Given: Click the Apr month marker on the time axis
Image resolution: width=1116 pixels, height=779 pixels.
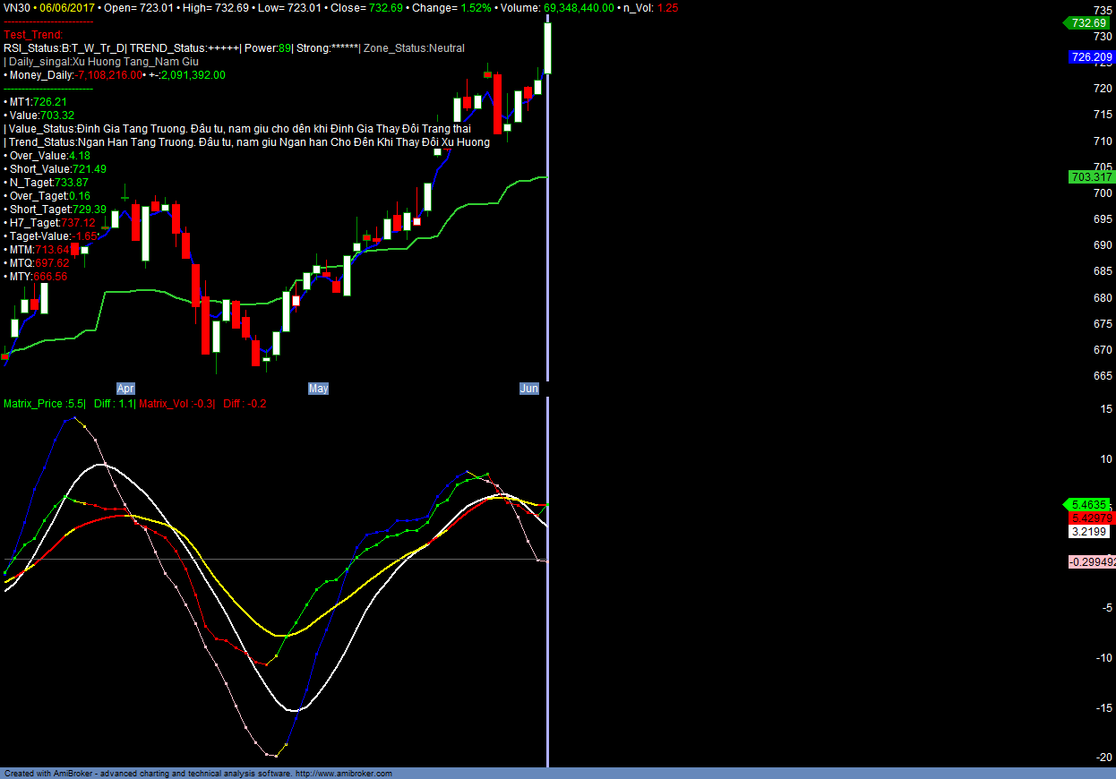Looking at the screenshot, I should pyautogui.click(x=125, y=389).
